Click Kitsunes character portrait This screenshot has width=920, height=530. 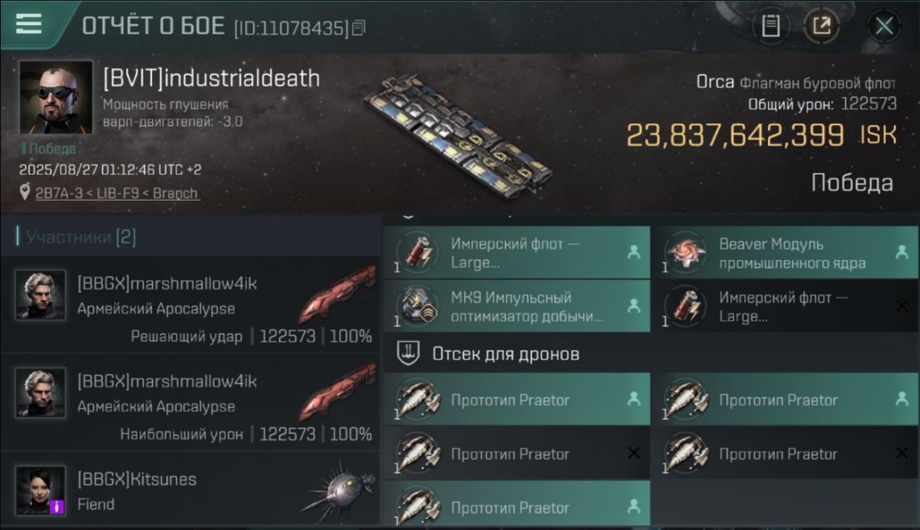[x=41, y=490]
